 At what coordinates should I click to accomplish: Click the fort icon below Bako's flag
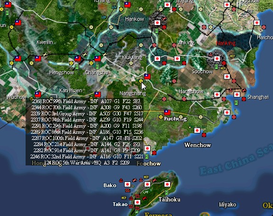tap(127, 190)
